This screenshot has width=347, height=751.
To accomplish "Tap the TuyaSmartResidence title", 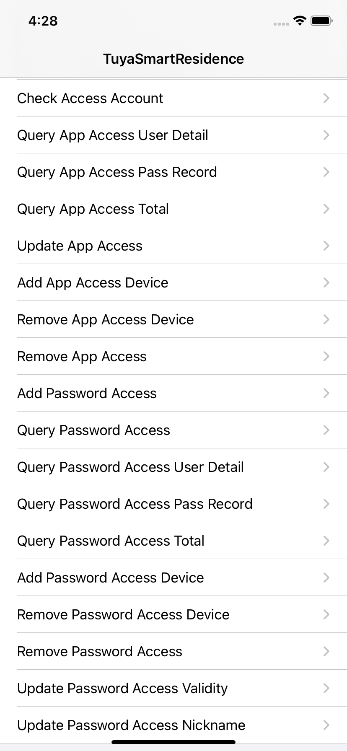I will 173,59.
